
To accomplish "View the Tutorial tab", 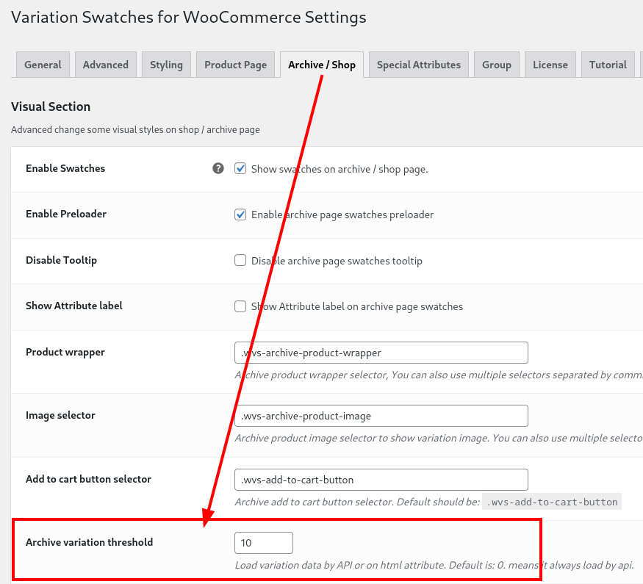I will (608, 65).
